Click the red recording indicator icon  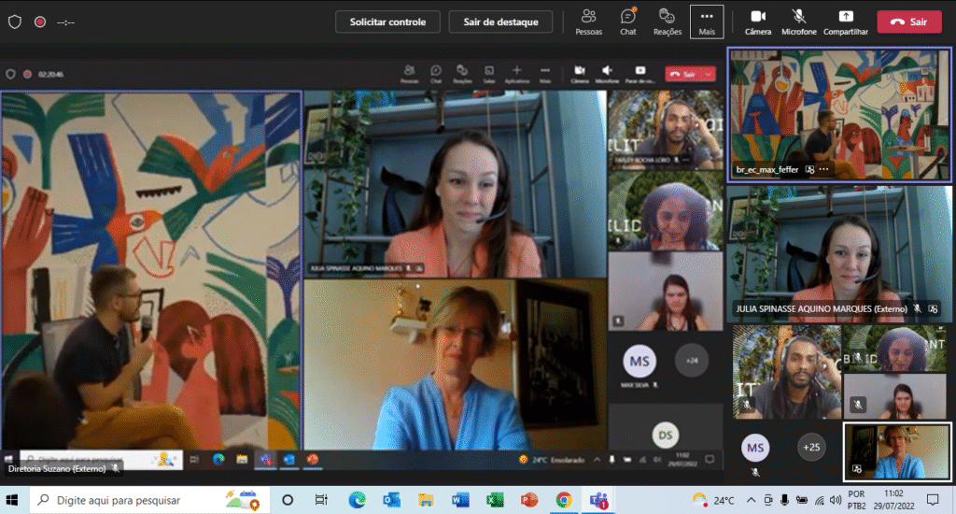pos(39,21)
